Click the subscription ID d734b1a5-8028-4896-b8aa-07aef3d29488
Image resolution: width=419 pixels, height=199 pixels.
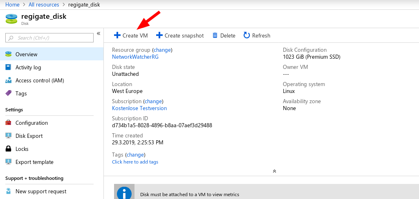coord(162,125)
